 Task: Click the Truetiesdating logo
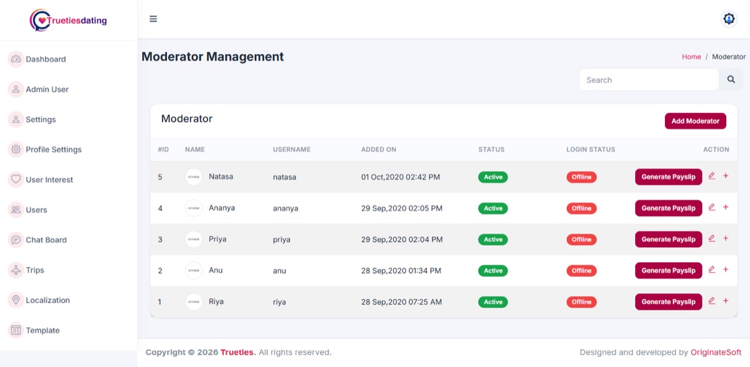click(x=68, y=20)
